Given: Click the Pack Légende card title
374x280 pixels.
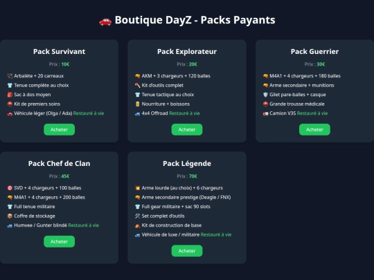Looking at the screenshot, I should point(187,164).
